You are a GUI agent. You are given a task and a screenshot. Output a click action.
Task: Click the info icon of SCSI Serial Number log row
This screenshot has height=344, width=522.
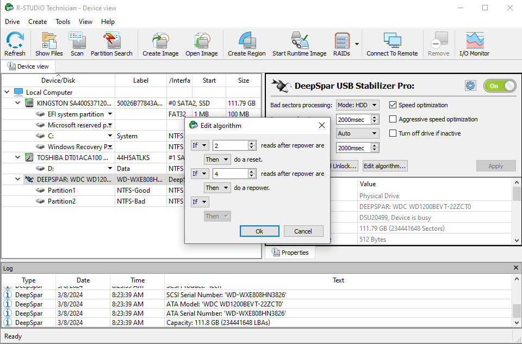pyautogui.click(x=7, y=294)
